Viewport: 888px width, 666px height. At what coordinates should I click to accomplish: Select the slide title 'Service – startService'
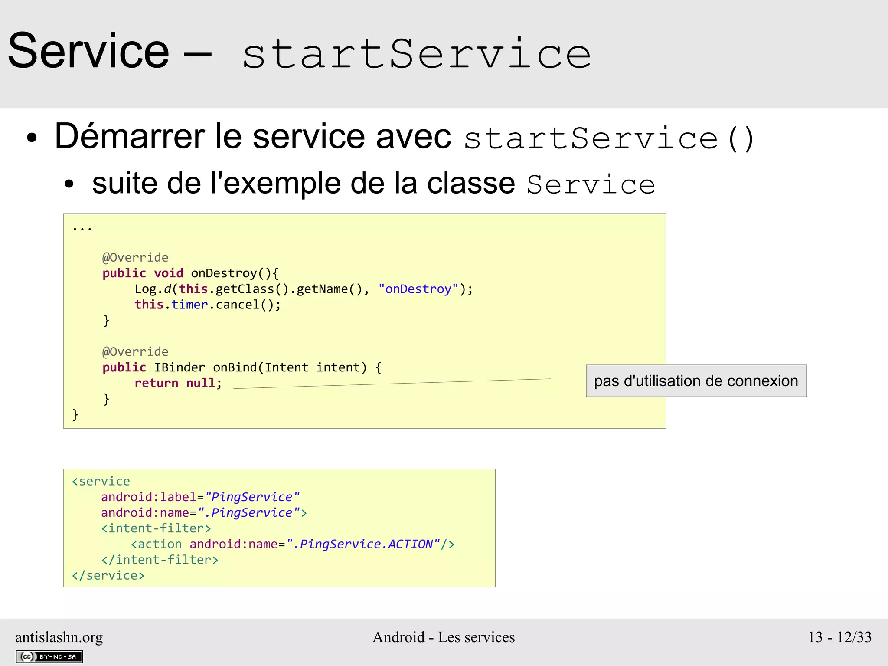[x=299, y=52]
